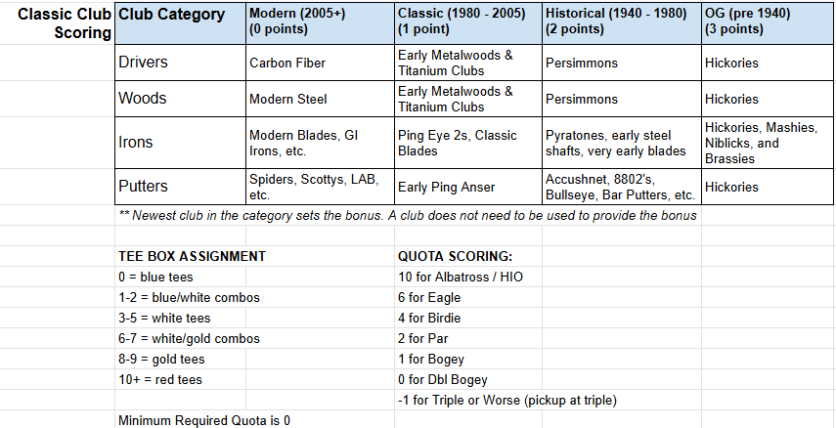Select the "Putters" row label cell
Screen dimensions: 836x428
pyautogui.click(x=179, y=187)
